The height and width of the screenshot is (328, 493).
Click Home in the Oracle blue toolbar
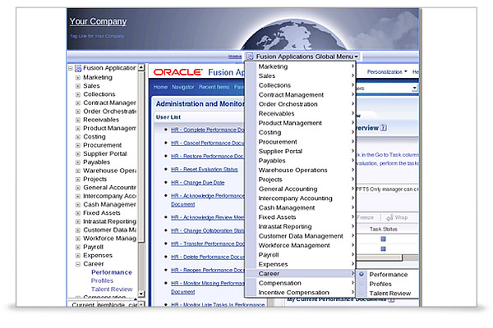[x=161, y=87]
